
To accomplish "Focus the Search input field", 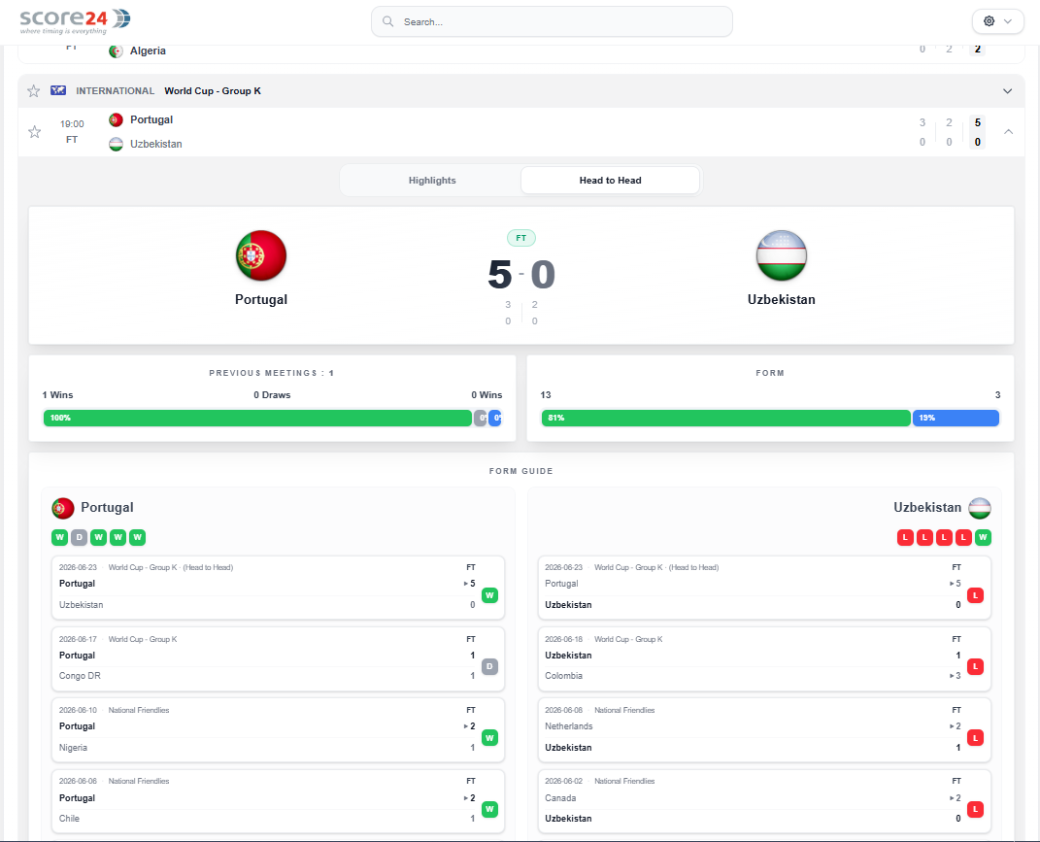I will (552, 22).
